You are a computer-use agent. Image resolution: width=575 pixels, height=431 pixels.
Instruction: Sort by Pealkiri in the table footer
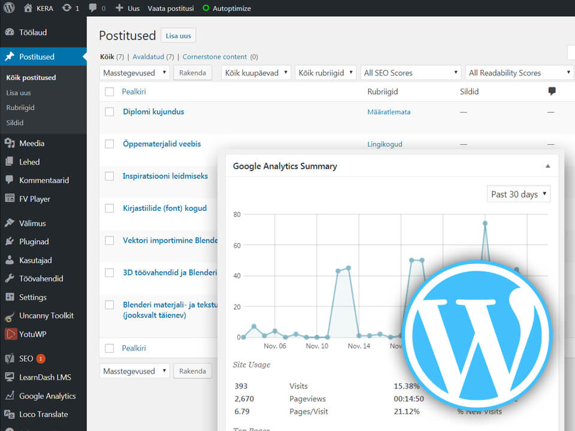tap(134, 348)
